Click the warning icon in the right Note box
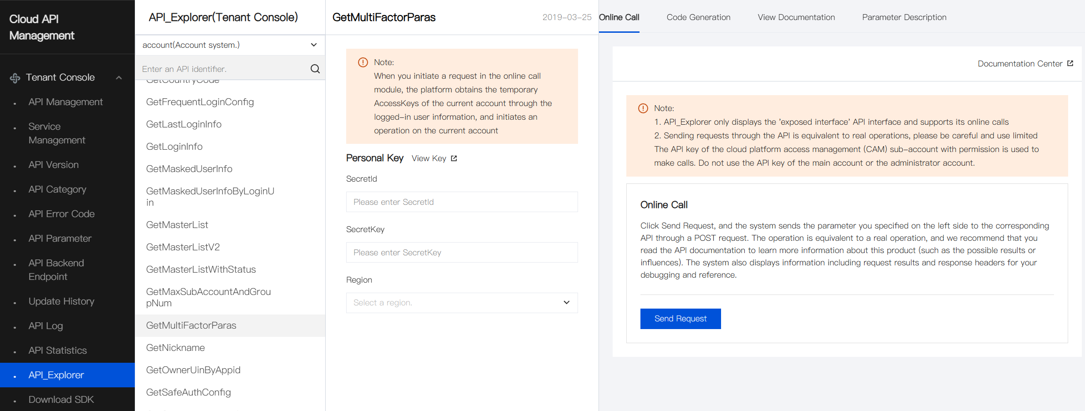The image size is (1085, 411). (643, 108)
